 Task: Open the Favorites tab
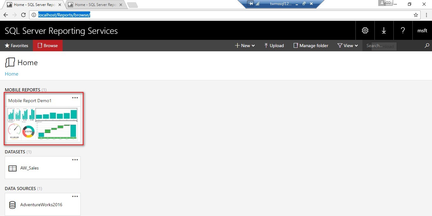(x=16, y=46)
